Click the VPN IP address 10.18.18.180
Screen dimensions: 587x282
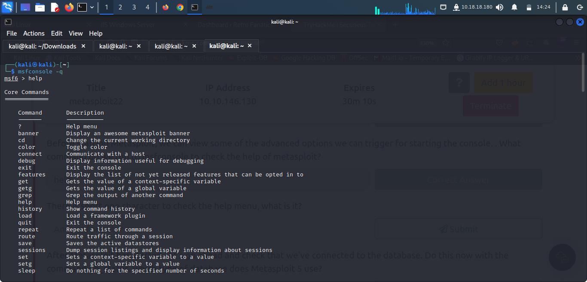(x=477, y=7)
